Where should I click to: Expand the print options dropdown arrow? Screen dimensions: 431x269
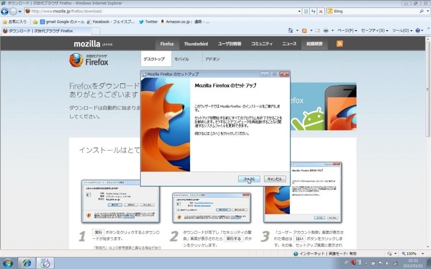point(332,31)
